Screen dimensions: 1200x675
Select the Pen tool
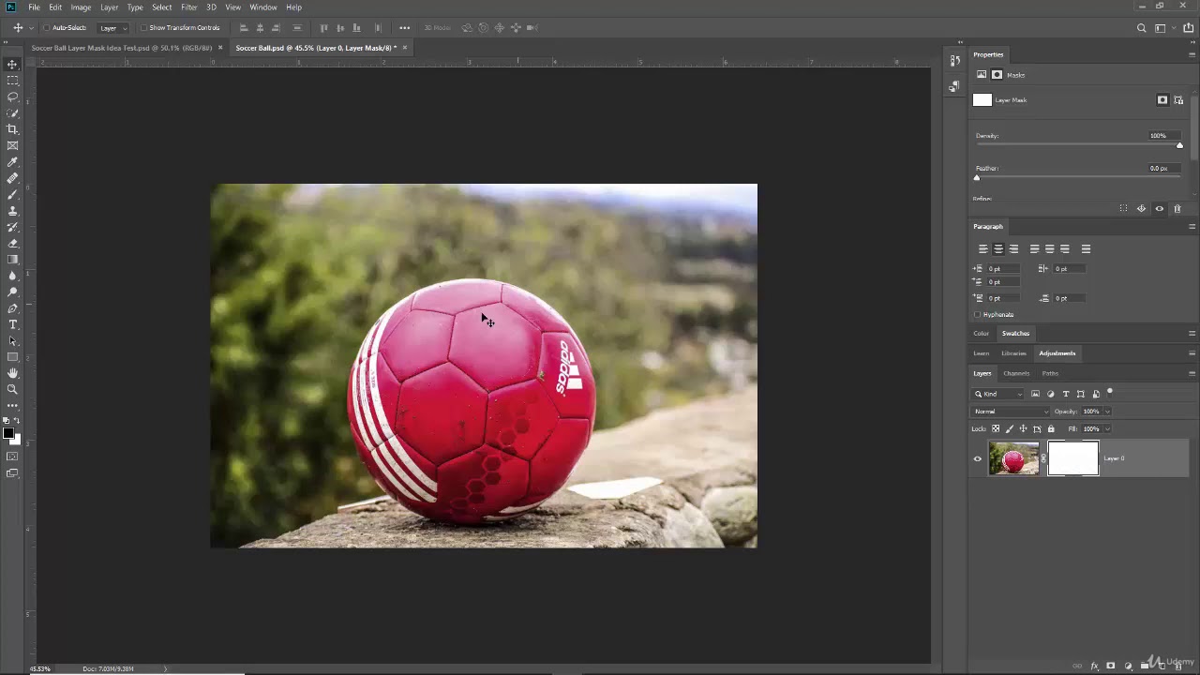(12, 308)
